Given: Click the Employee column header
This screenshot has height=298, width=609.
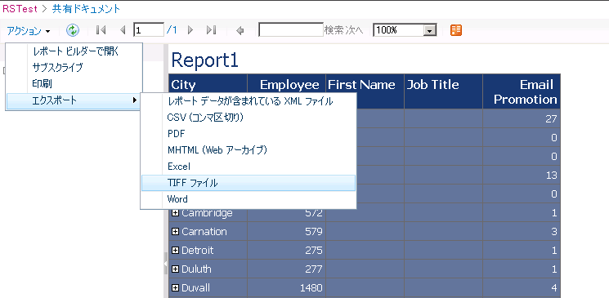Looking at the screenshot, I should (286, 91).
